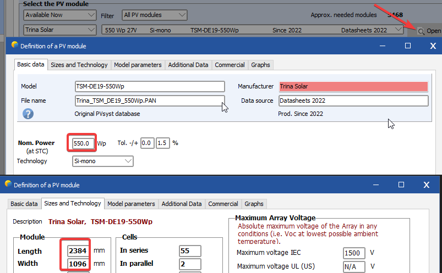The image size is (442, 273).
Task: Click the Maximum voltage UL N/A field
Action: click(354, 266)
